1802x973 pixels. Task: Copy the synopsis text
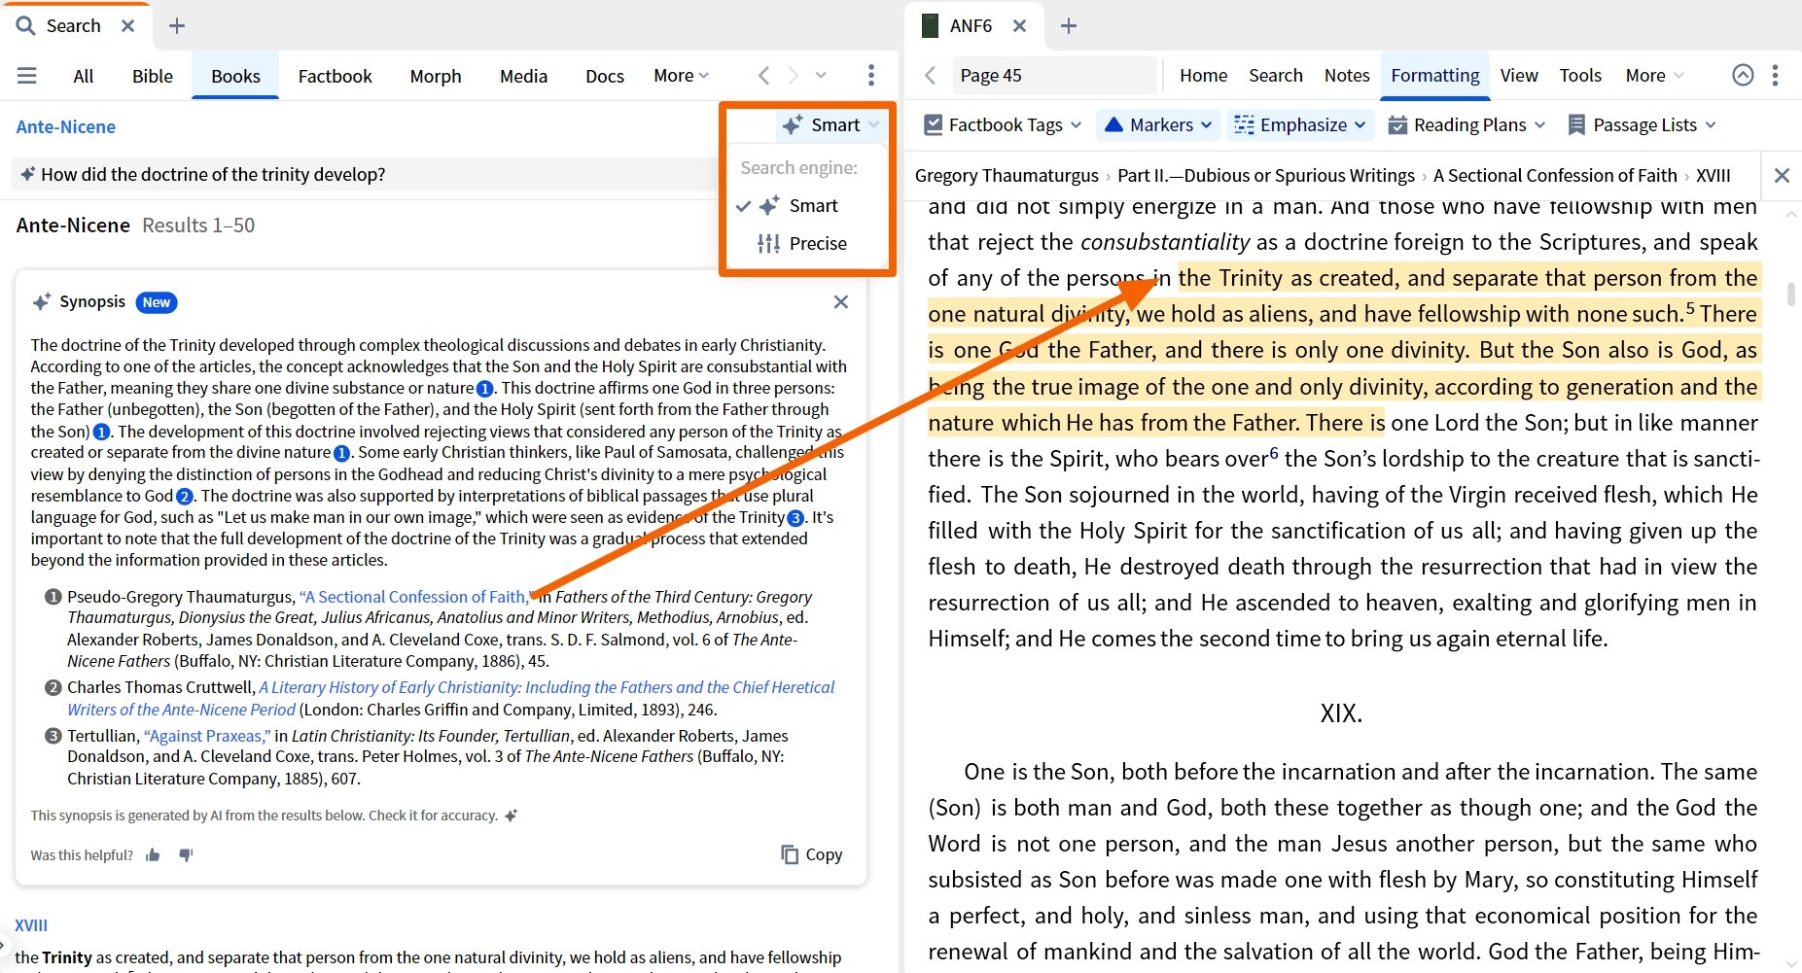(x=811, y=854)
